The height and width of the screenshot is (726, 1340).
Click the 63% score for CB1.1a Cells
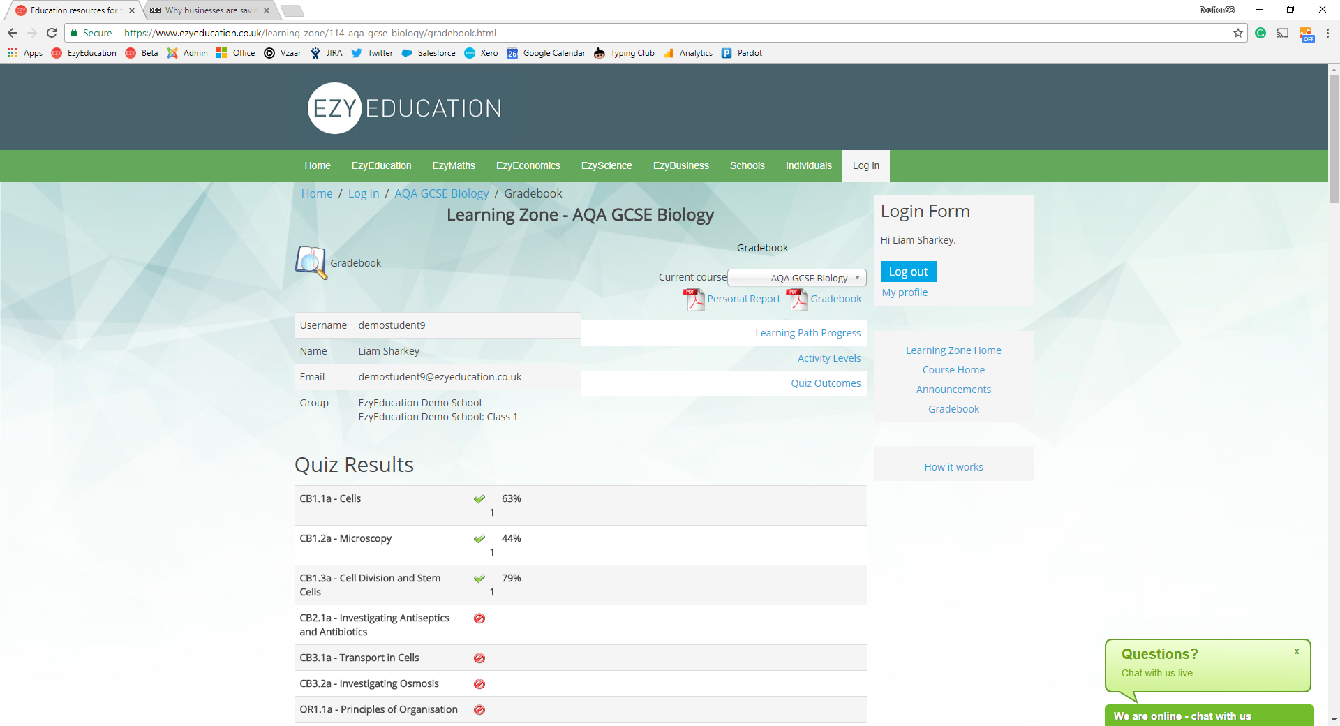(x=512, y=499)
